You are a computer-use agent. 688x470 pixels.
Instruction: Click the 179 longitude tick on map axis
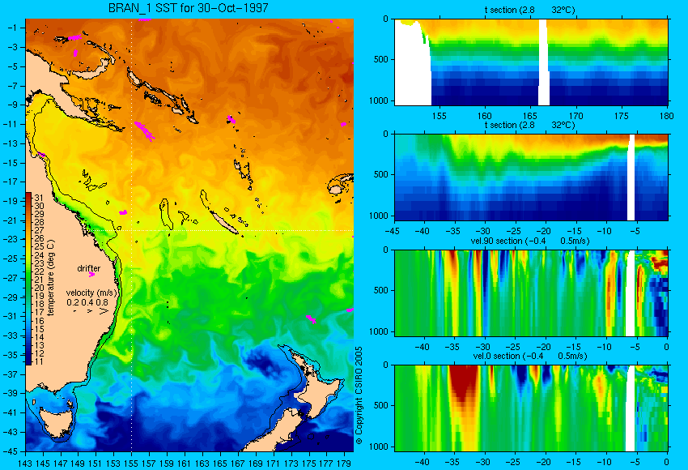click(343, 464)
